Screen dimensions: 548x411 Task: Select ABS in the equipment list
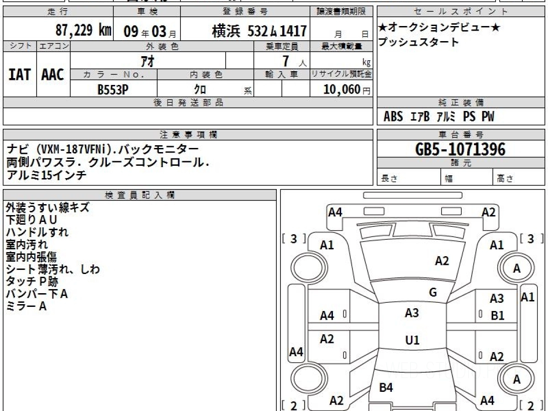point(393,117)
